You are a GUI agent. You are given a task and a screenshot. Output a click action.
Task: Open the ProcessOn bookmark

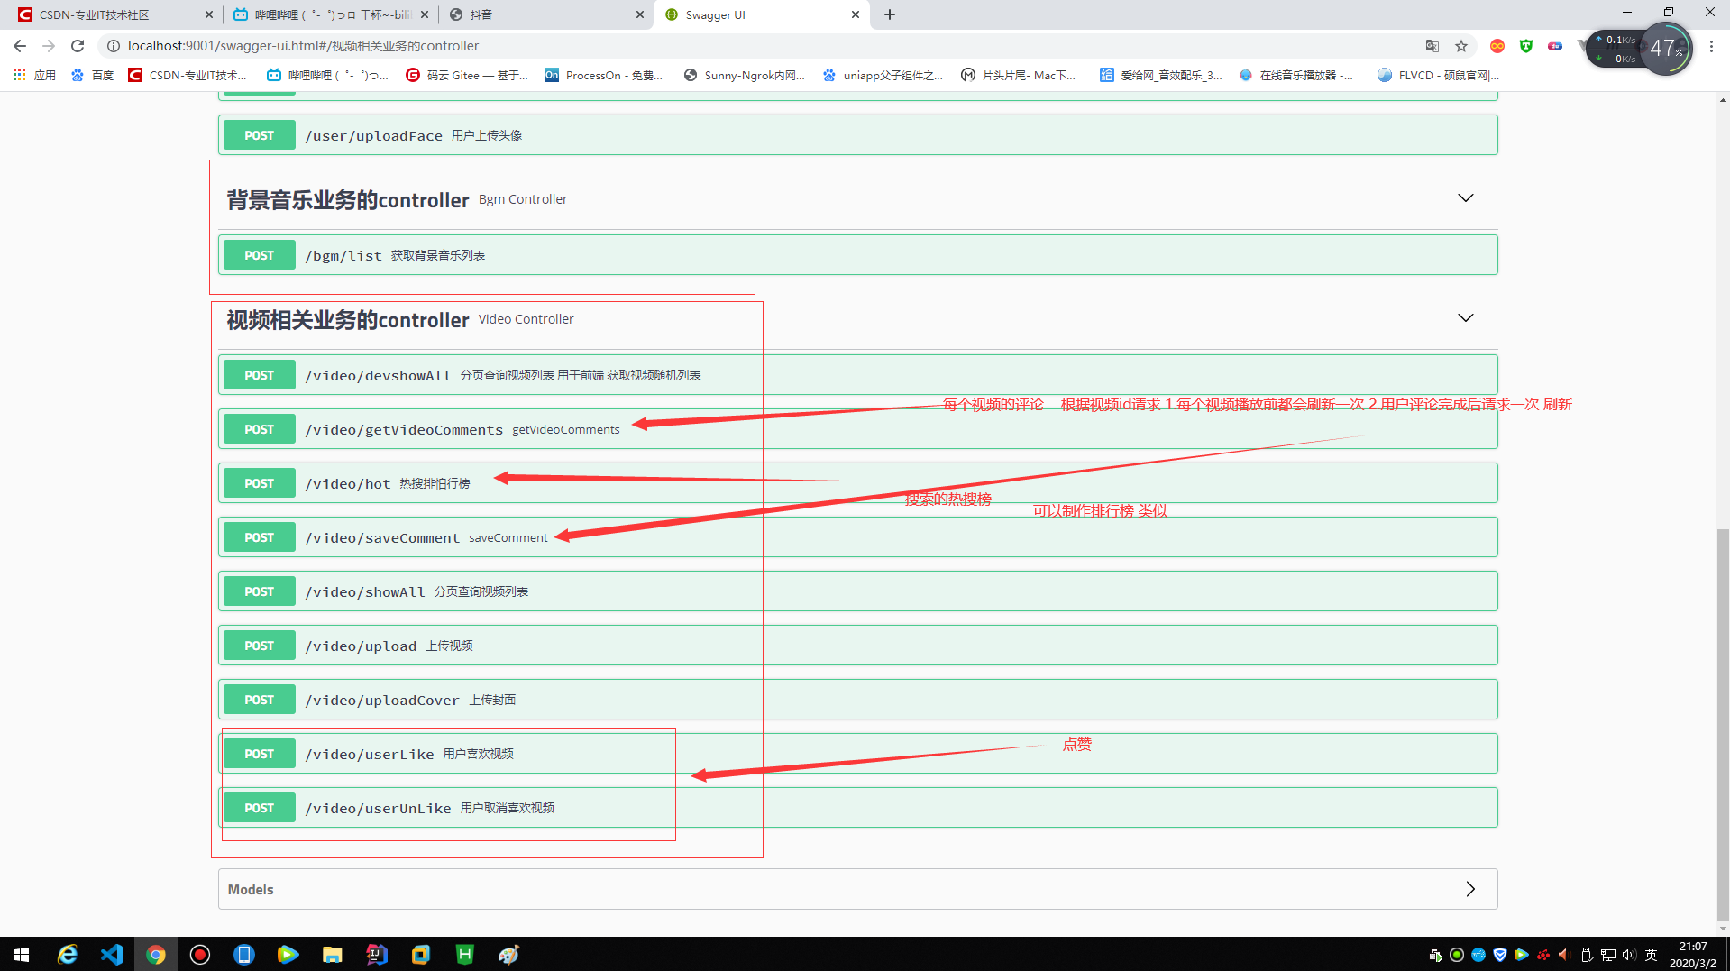tap(603, 76)
